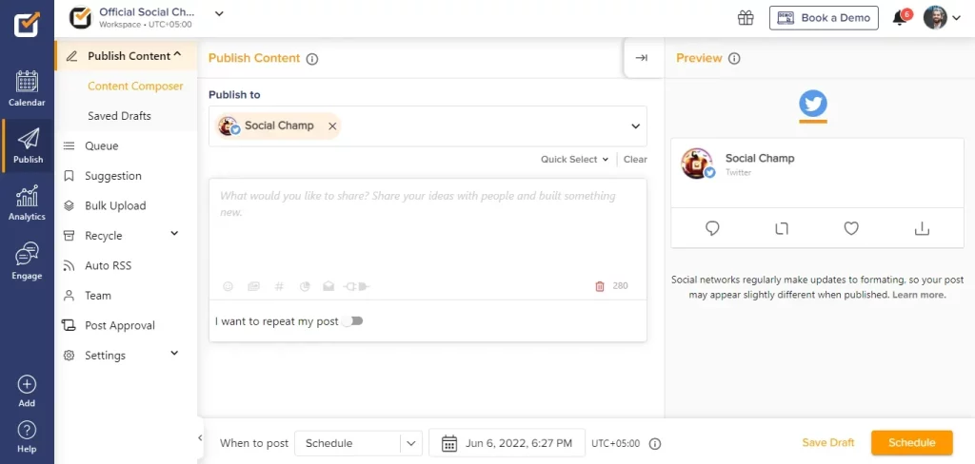Add media using the image icon
The image size is (975, 464).
pyautogui.click(x=253, y=286)
